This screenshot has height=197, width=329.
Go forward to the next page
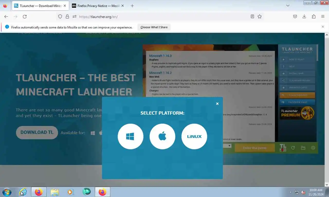(15, 16)
